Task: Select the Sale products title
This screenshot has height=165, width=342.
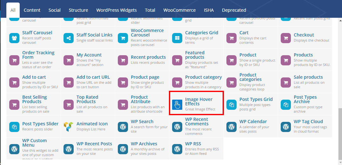Action: tap(308, 77)
